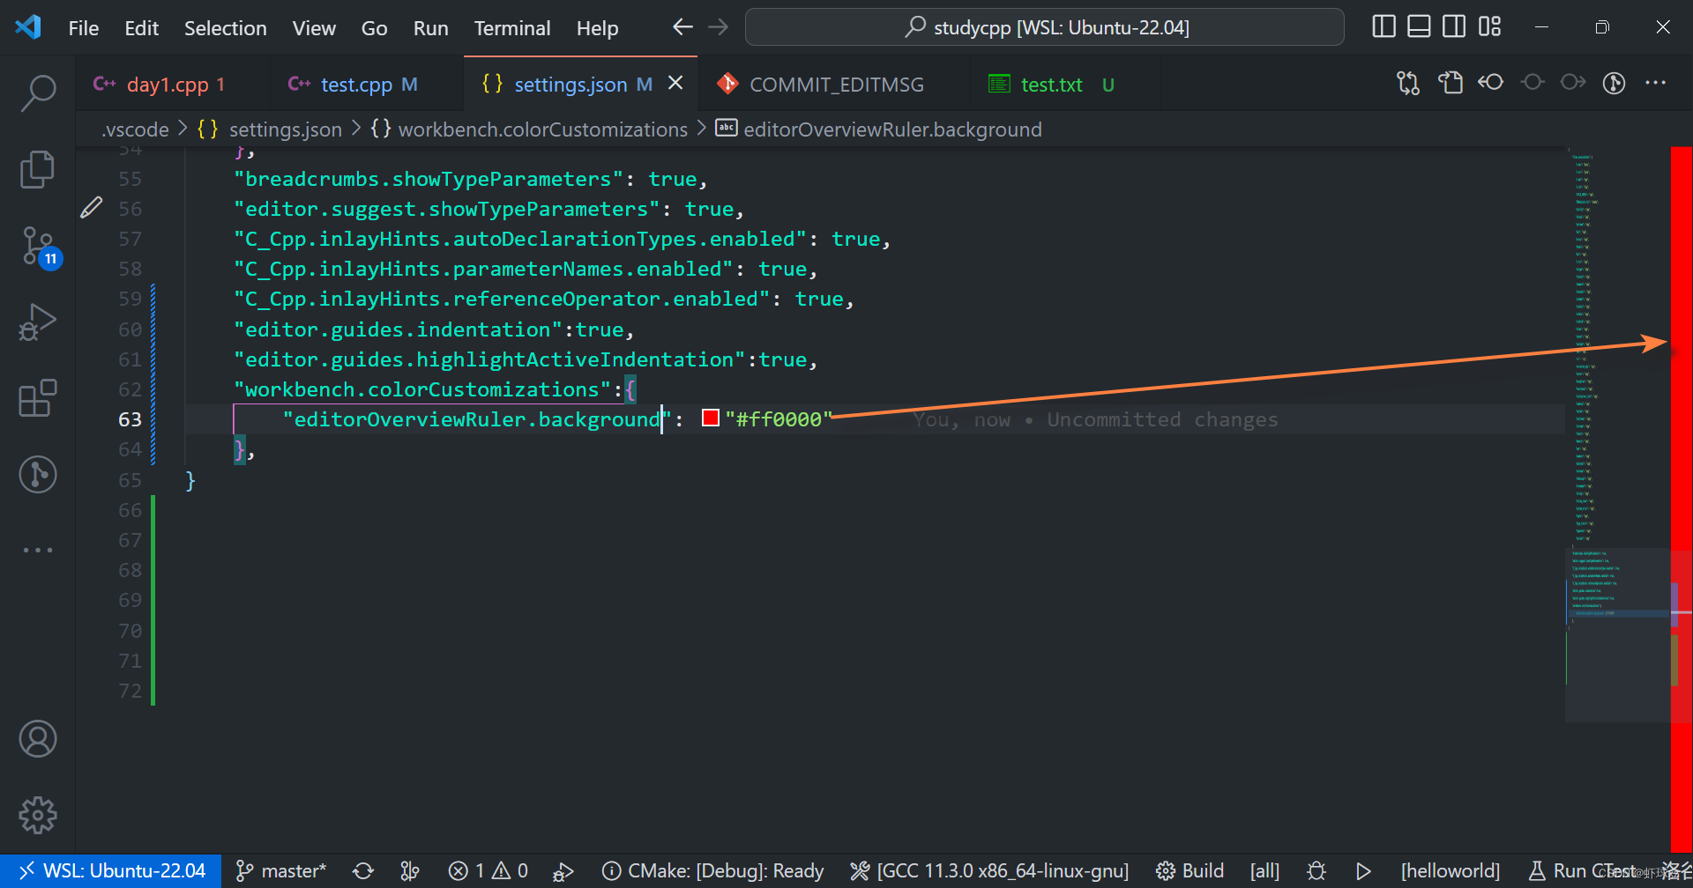Change the [all] build target
The image size is (1693, 888).
(x=1264, y=871)
